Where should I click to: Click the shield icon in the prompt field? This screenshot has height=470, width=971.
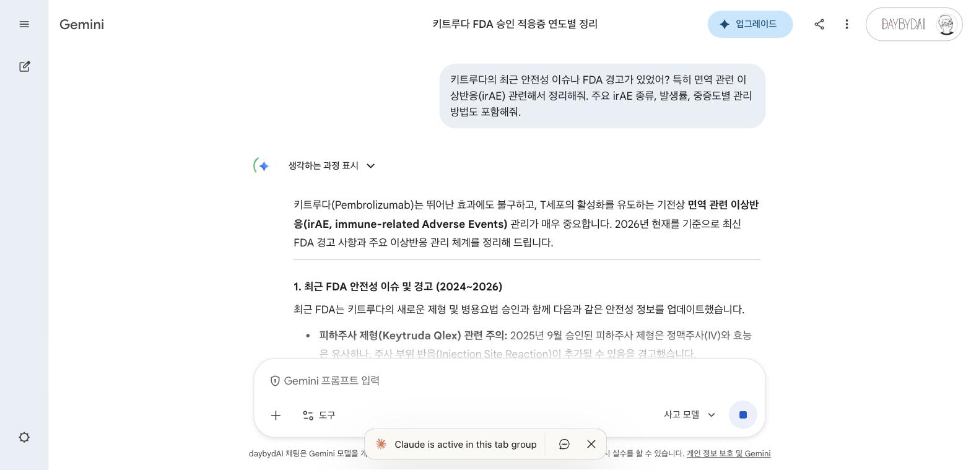(275, 381)
